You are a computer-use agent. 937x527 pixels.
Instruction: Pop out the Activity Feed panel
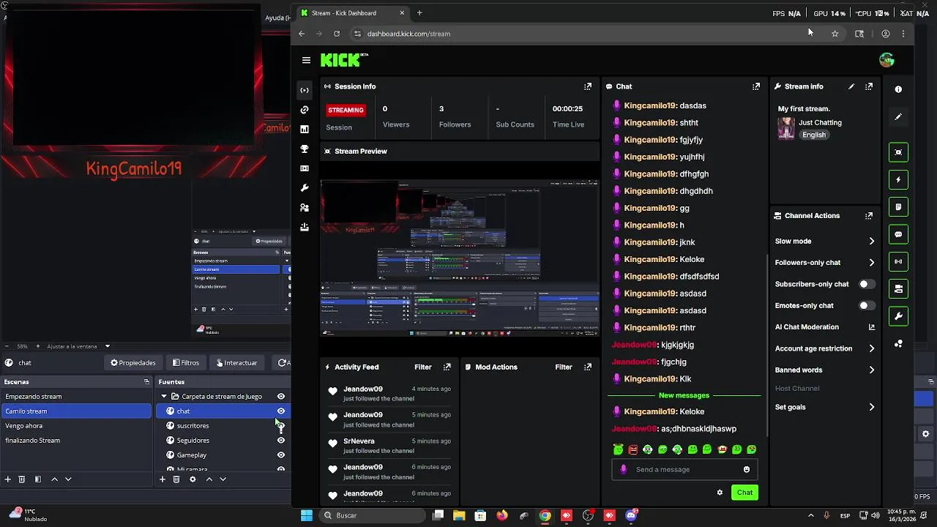coord(447,367)
